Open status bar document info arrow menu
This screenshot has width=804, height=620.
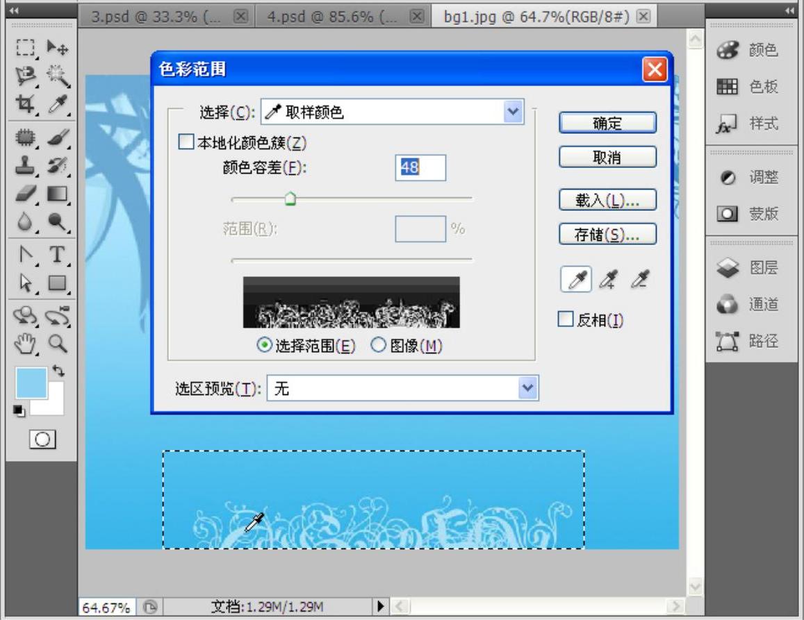click(381, 607)
